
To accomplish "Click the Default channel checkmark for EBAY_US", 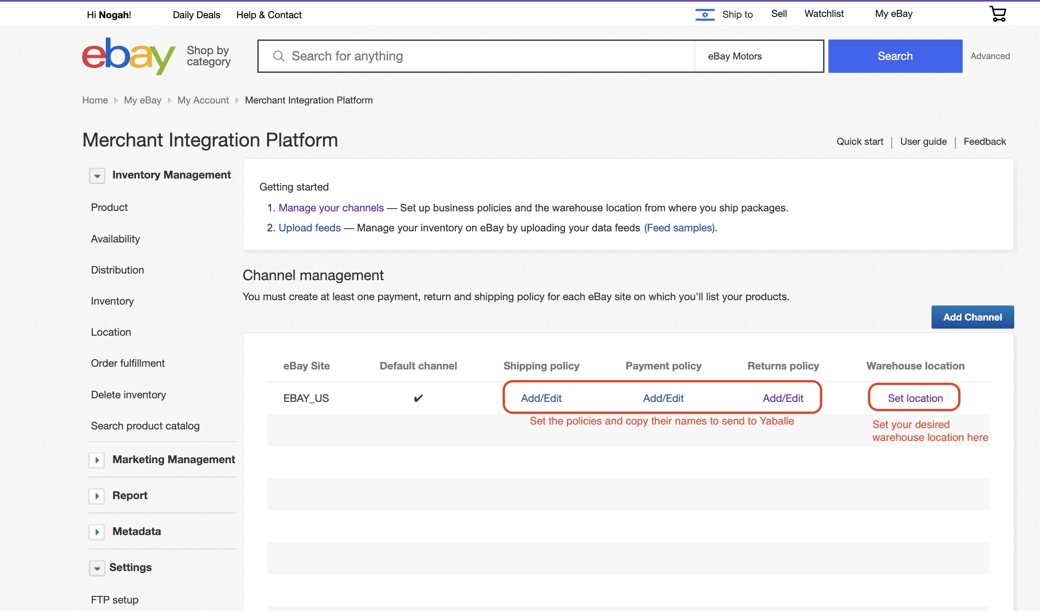I will (418, 398).
